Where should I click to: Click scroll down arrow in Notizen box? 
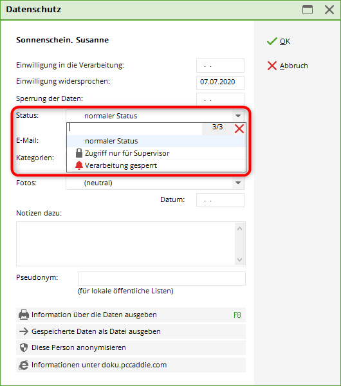(x=240, y=260)
